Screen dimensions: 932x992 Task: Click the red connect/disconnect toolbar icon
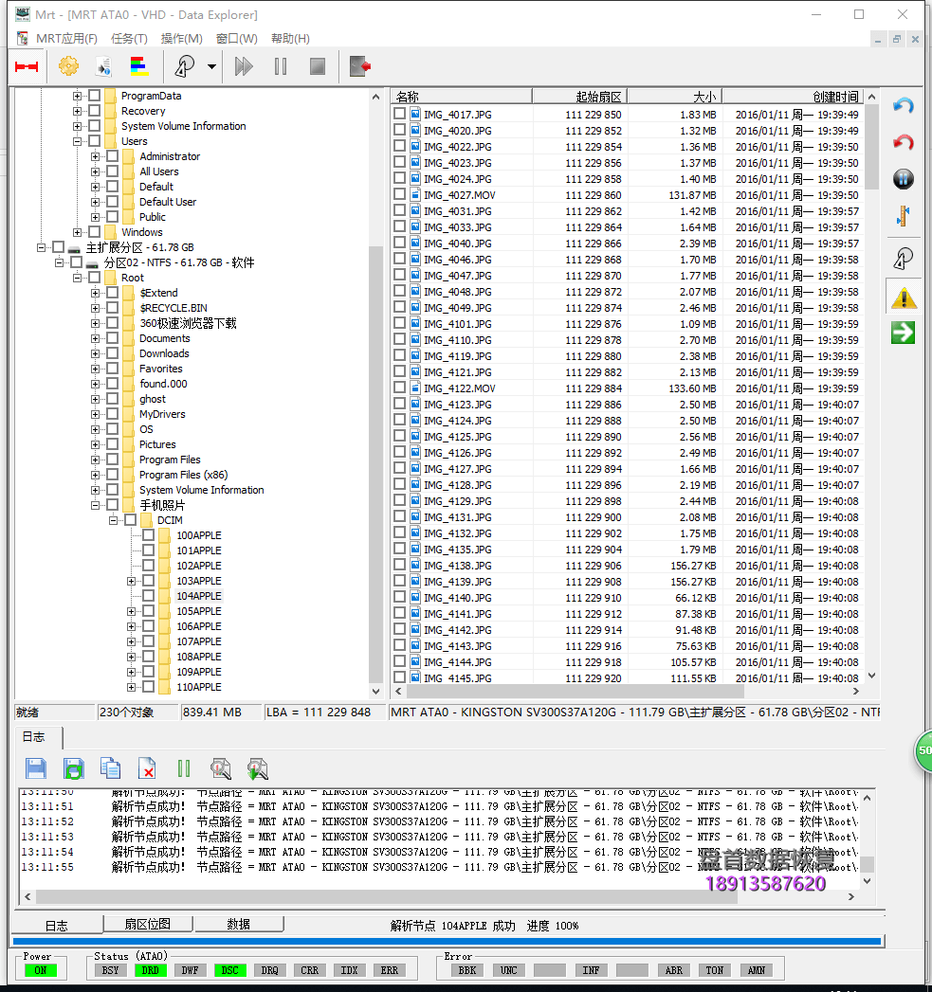27,66
